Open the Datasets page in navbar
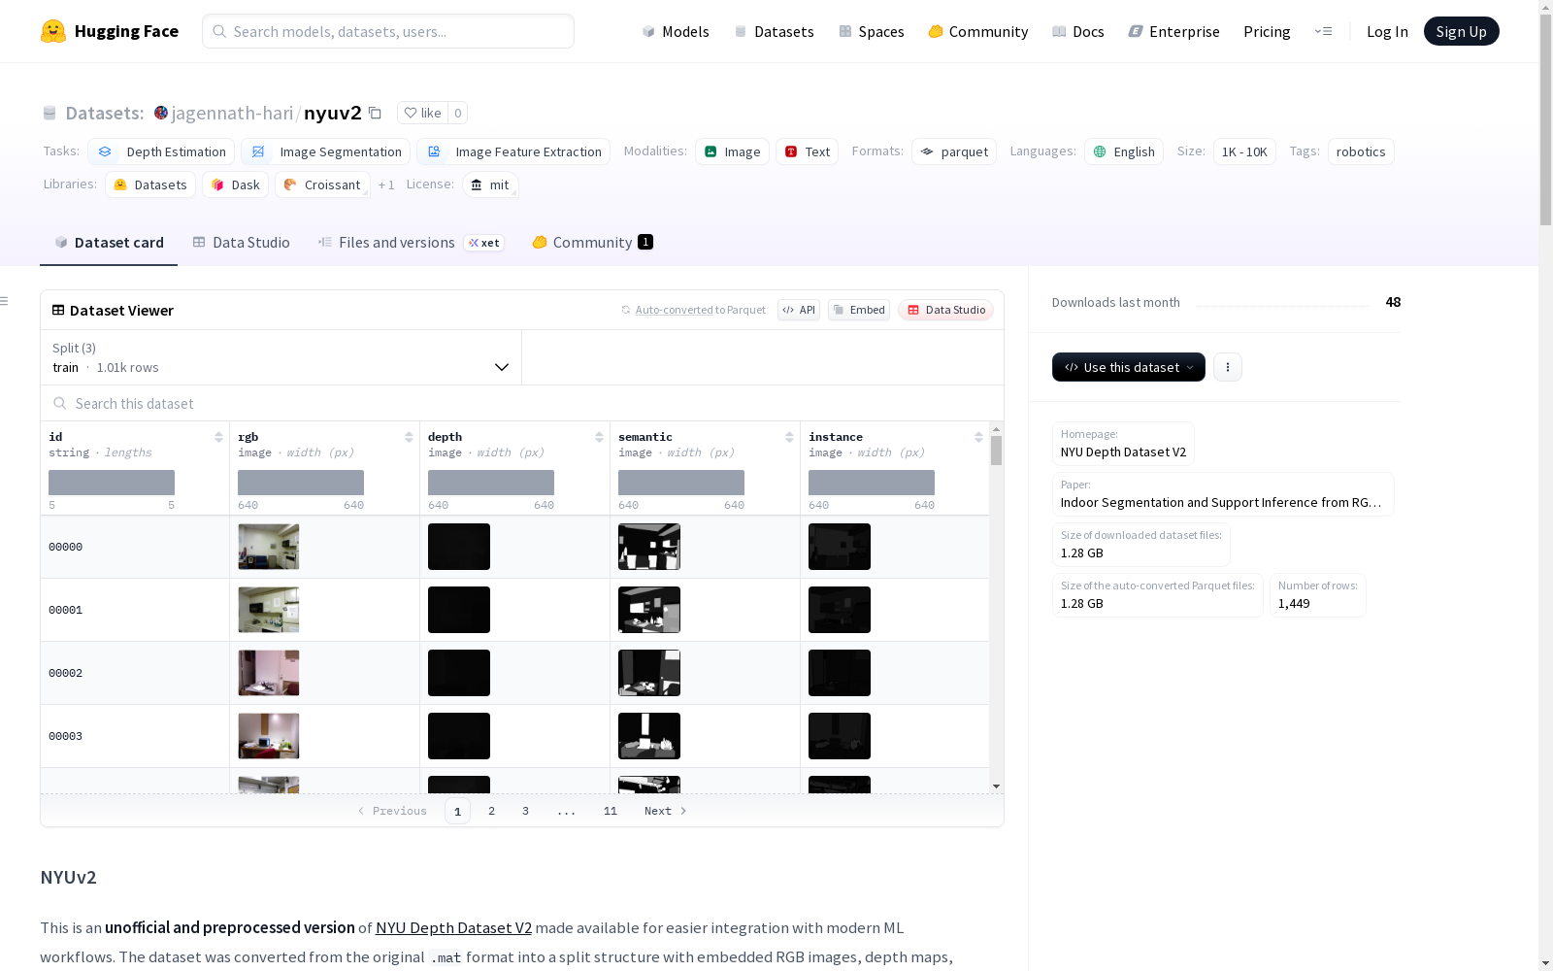The image size is (1553, 971). click(774, 31)
